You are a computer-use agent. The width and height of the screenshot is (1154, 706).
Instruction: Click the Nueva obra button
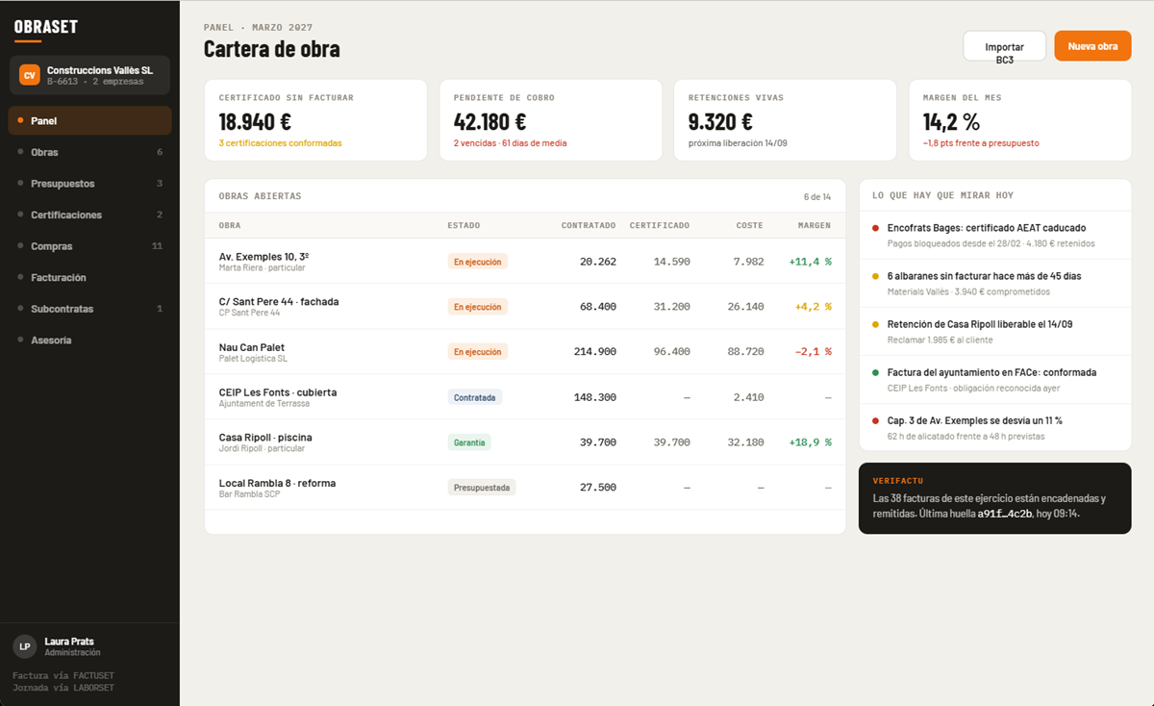[x=1092, y=46]
